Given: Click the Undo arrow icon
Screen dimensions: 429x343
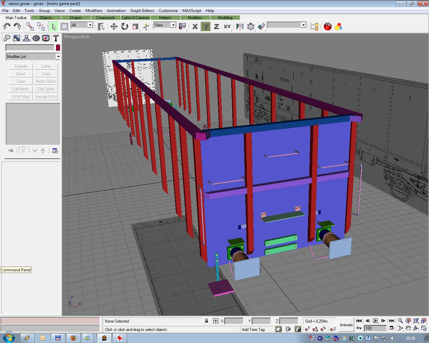Looking at the screenshot, I should tap(7, 26).
